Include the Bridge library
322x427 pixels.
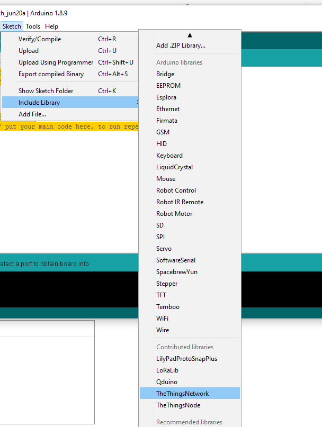click(x=190, y=74)
